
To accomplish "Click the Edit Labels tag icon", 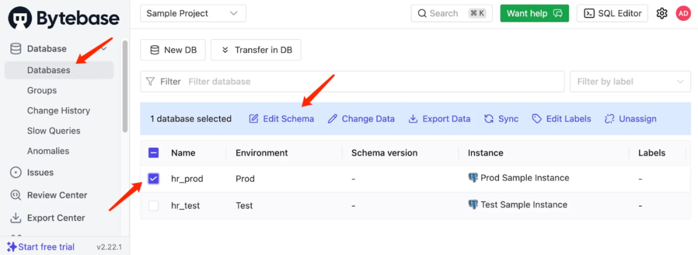I will coord(537,119).
